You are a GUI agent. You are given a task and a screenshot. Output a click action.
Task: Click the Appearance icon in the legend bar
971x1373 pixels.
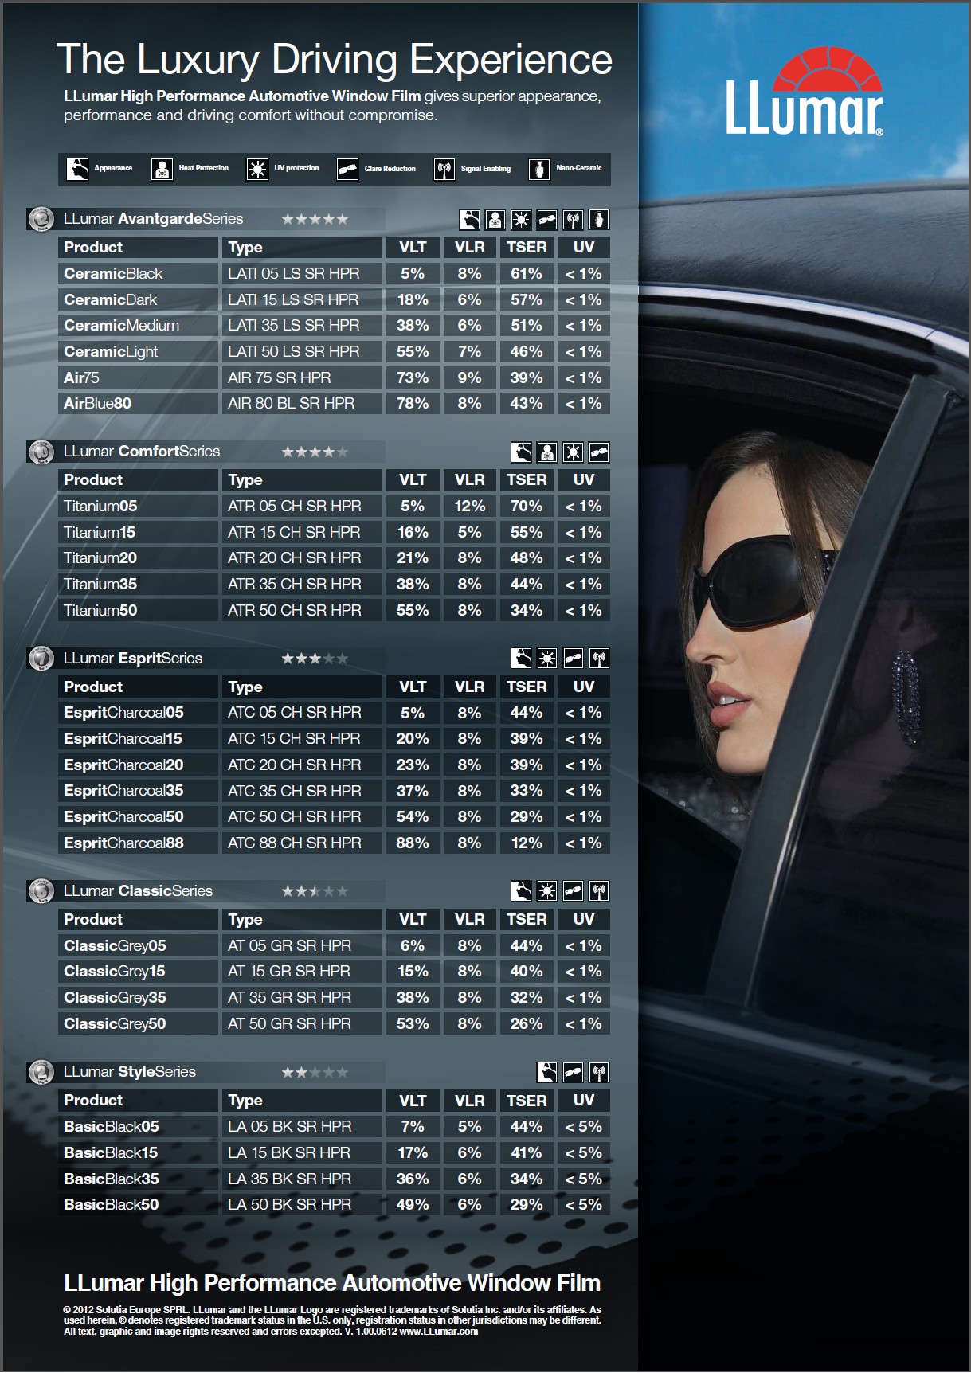click(77, 169)
